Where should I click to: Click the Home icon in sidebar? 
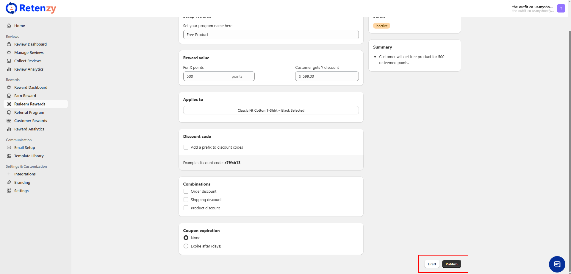(9, 26)
